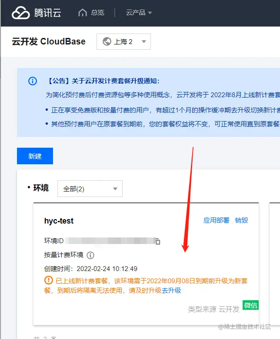Click the green 微信 badge
This screenshot has width=280, height=339.
click(x=250, y=305)
